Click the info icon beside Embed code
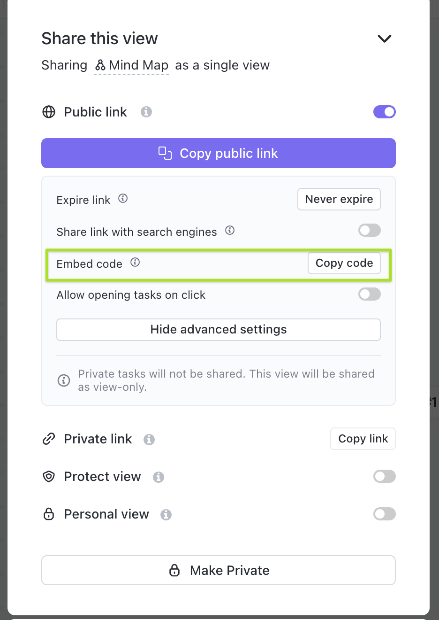439x620 pixels. pyautogui.click(x=135, y=262)
